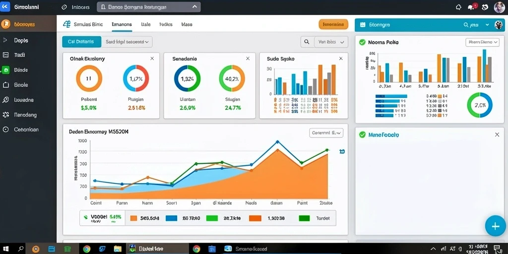Toggle the green check beside Mane Focolo
Screen dimensions: 508x254
pos(362,134)
